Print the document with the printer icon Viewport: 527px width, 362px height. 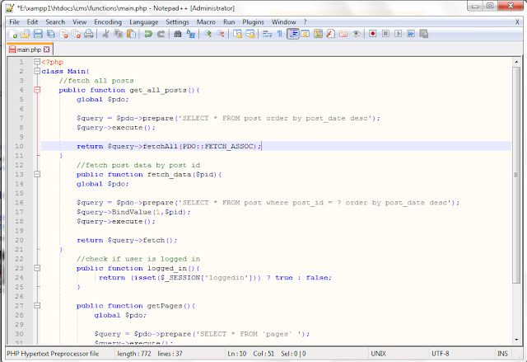coord(89,34)
